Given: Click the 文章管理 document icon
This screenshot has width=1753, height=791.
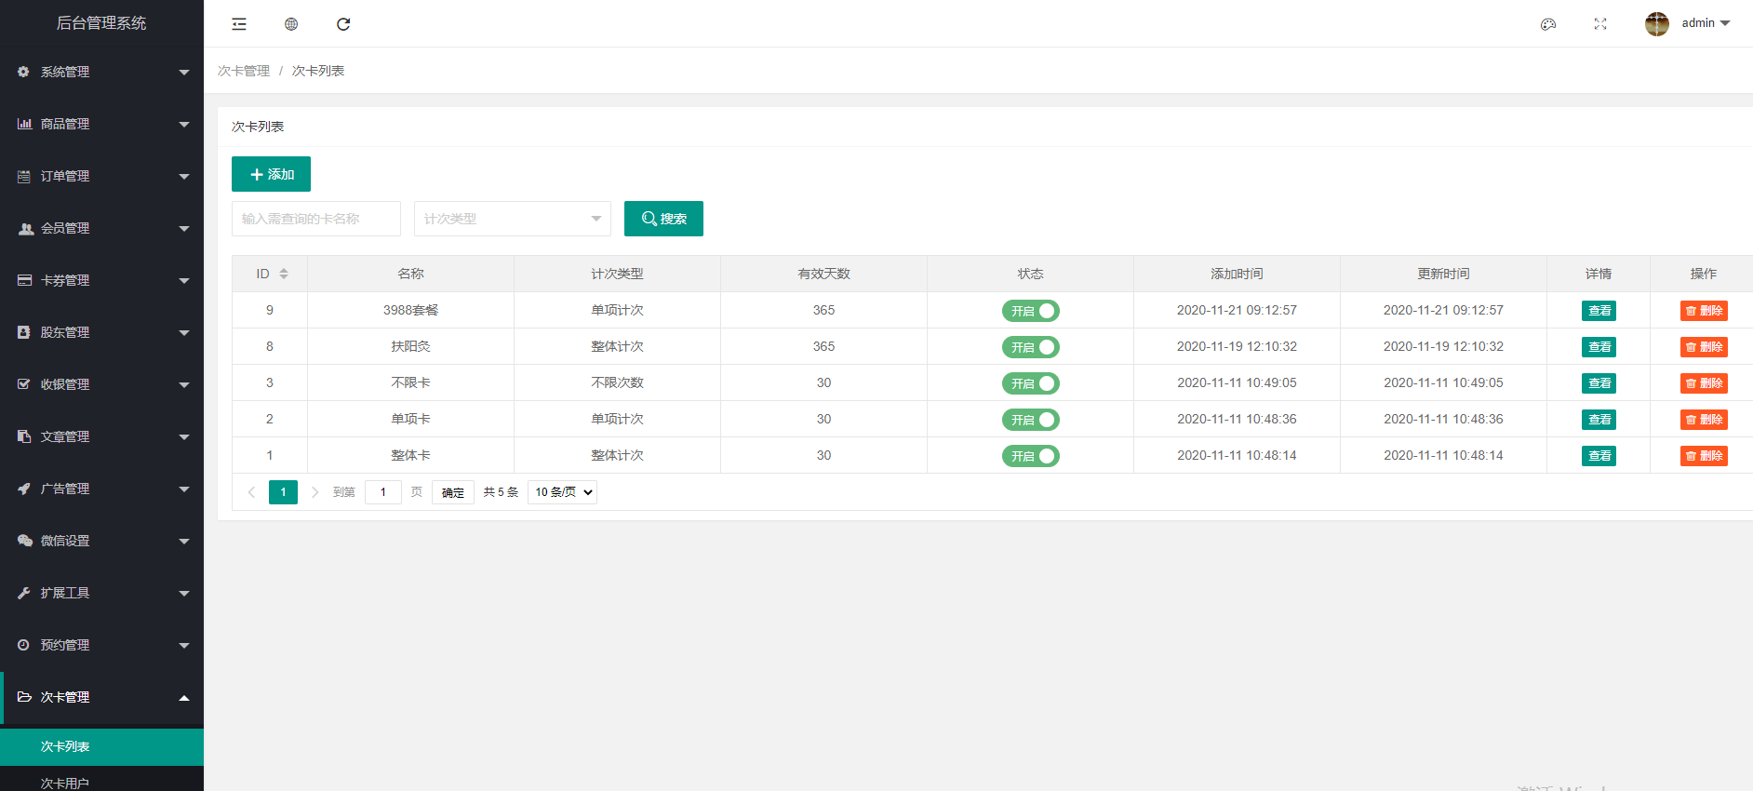Looking at the screenshot, I should click(x=24, y=436).
